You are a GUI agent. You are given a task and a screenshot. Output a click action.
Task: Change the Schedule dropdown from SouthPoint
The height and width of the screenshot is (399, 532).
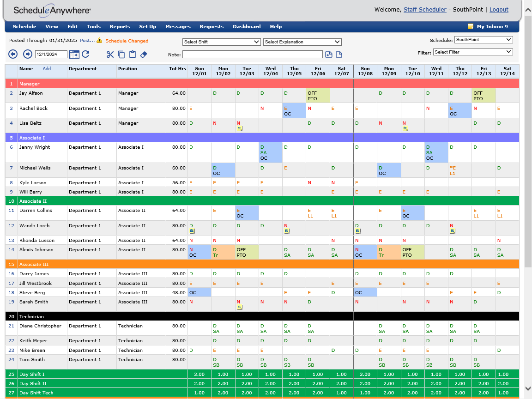484,39
